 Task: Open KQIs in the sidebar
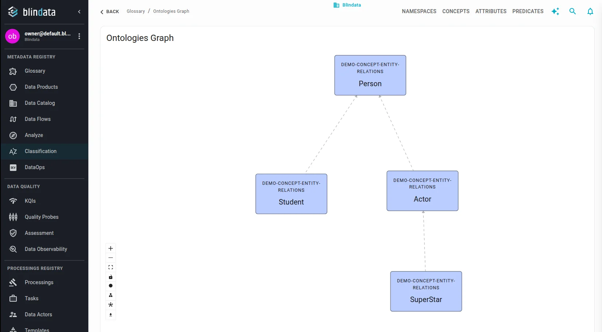coord(44,201)
